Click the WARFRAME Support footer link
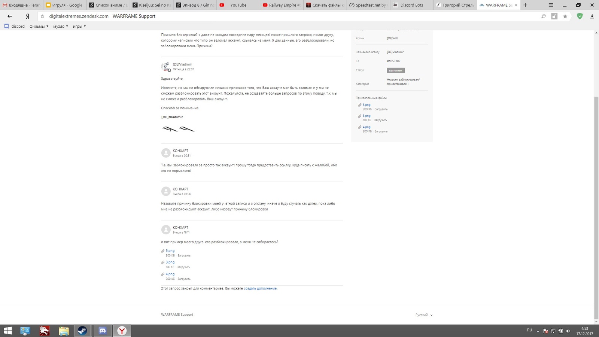The height and width of the screenshot is (337, 599). (177, 315)
